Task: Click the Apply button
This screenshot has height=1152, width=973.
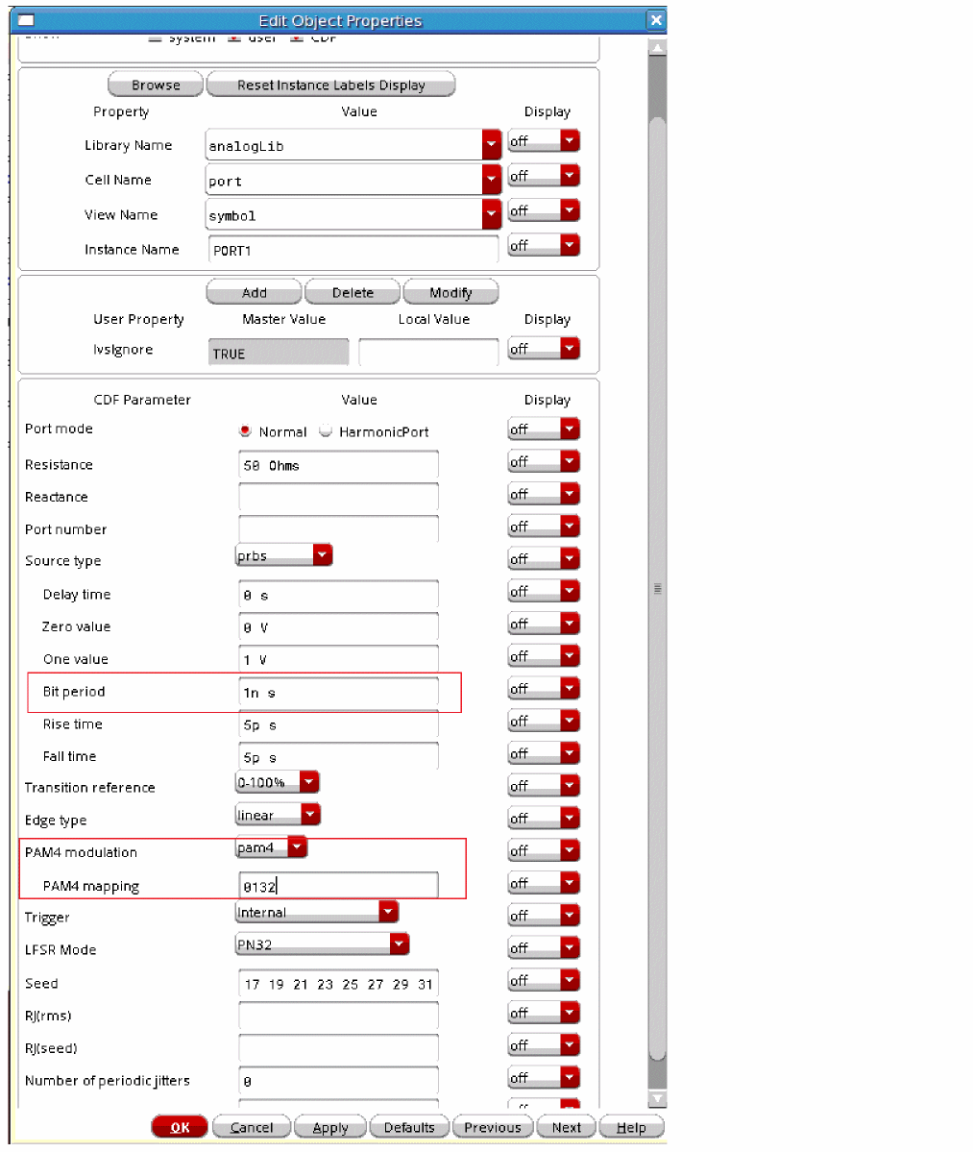Action: [329, 1127]
